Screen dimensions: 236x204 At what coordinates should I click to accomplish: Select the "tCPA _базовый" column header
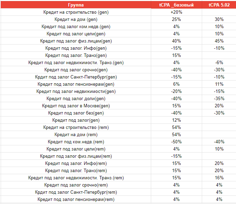(176, 5)
